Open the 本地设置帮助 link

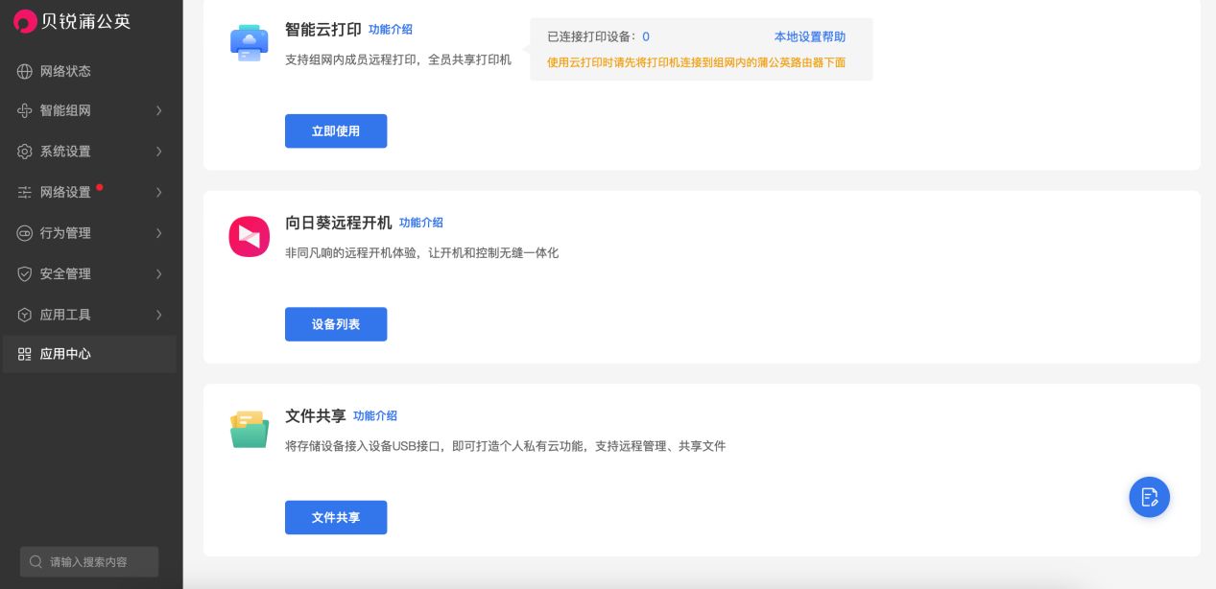[810, 36]
